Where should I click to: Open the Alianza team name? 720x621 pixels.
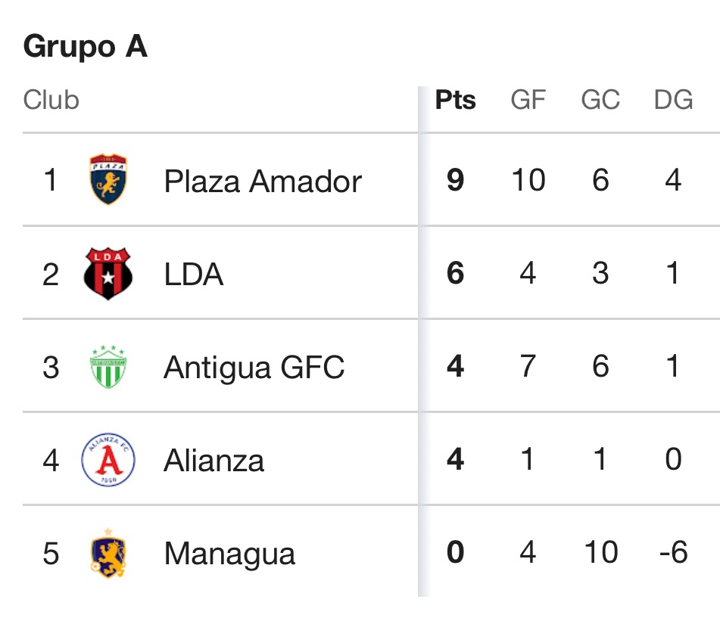[214, 461]
